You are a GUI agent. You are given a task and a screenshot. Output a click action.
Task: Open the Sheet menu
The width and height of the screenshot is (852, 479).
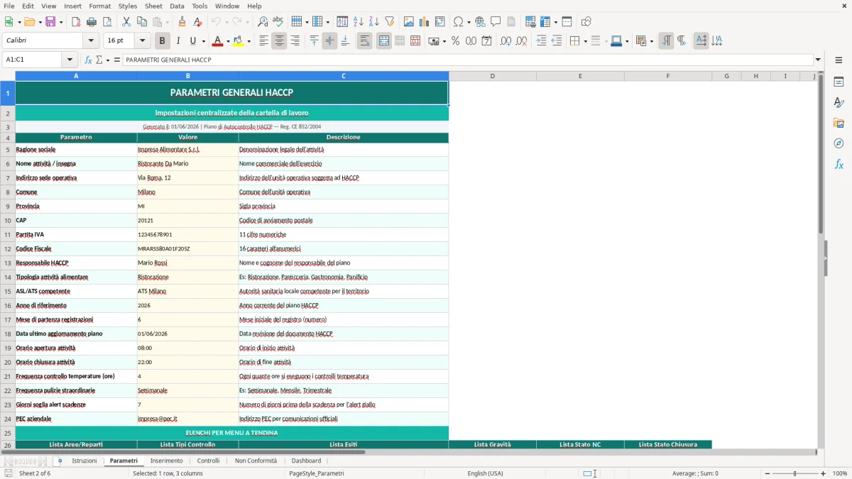153,6
